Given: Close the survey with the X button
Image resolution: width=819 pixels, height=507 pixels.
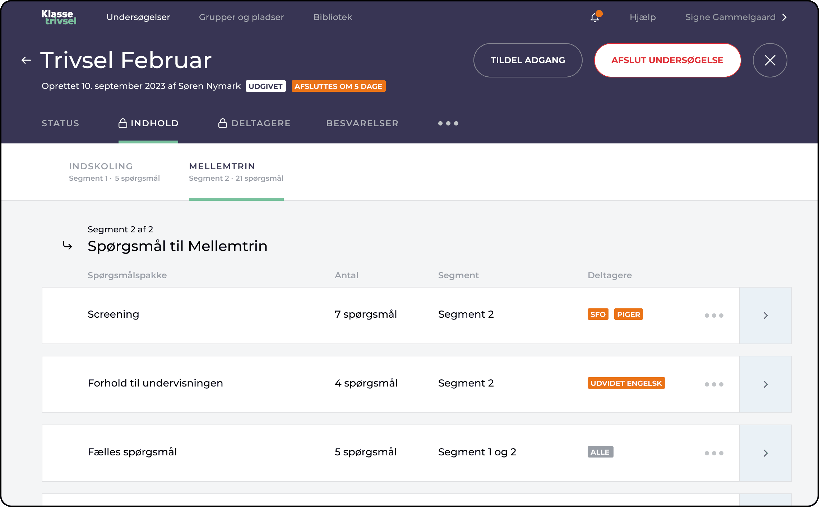Looking at the screenshot, I should [770, 60].
